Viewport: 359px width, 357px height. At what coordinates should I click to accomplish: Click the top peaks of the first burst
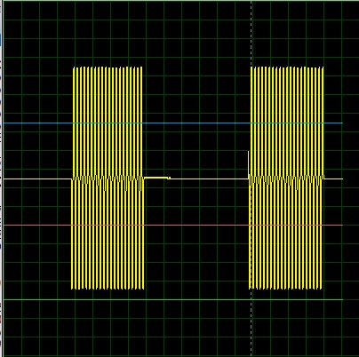tap(108, 68)
